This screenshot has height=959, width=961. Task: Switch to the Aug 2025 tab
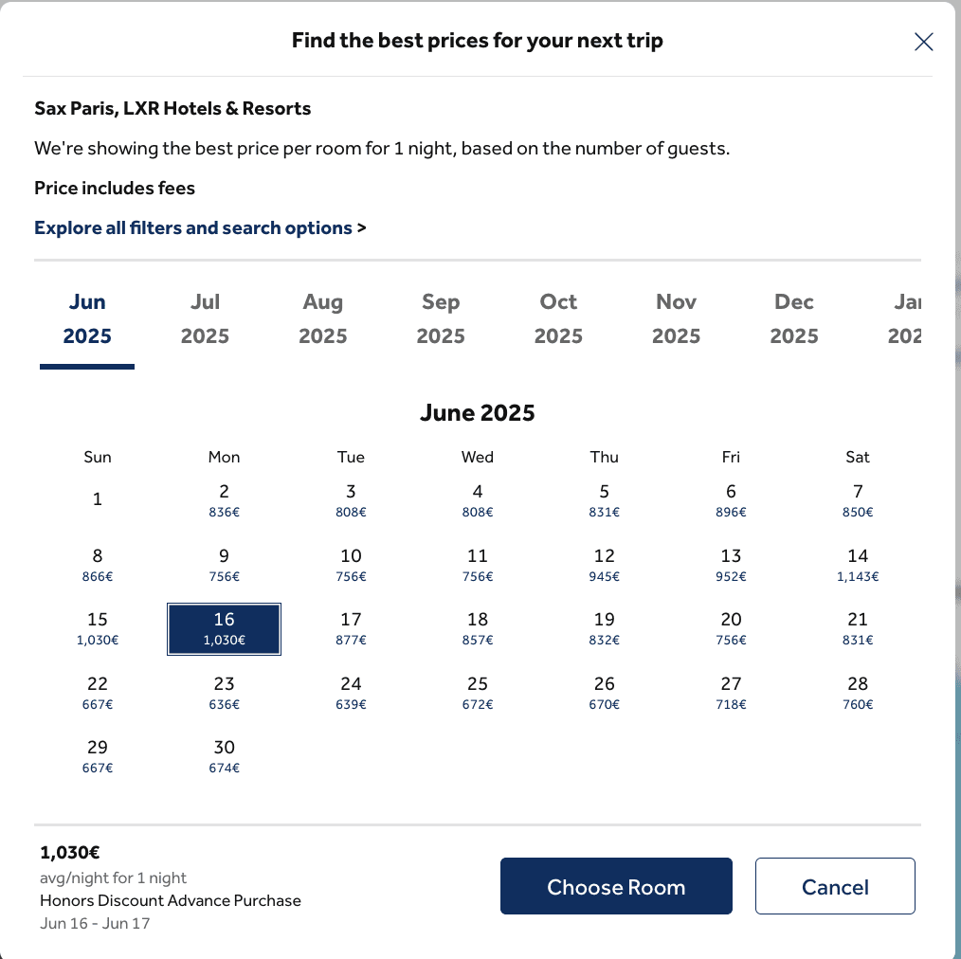pyautogui.click(x=322, y=317)
